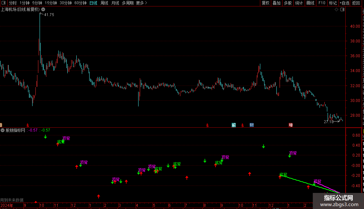Click the 0.60 indicator axis value
Screen dimensions: 364x209
pyautogui.click(x=356, y=135)
